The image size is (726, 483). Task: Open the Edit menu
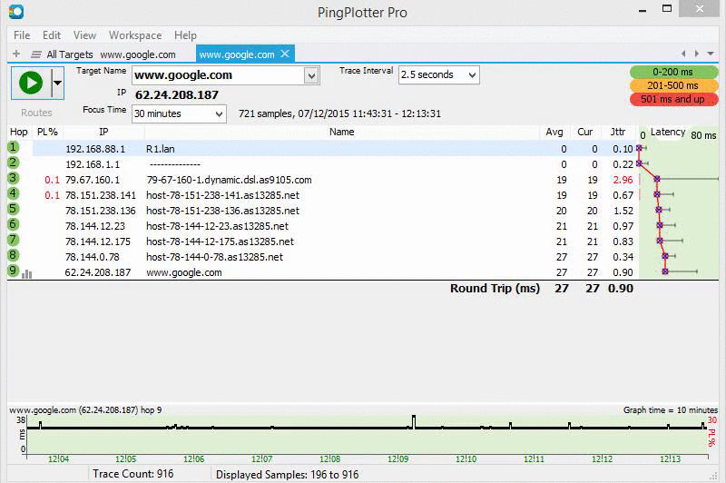pyautogui.click(x=52, y=35)
